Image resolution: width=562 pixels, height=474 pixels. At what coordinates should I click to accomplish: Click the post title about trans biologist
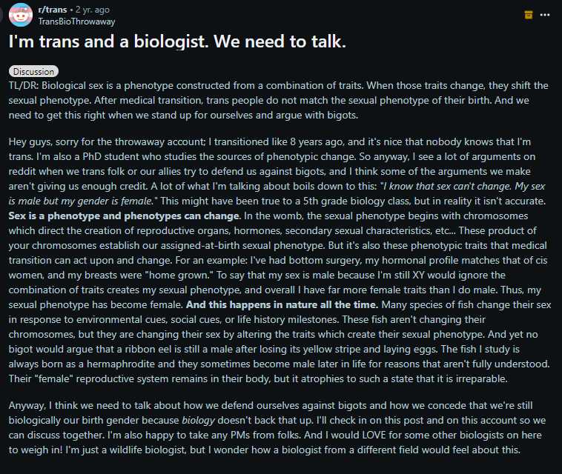(177, 41)
